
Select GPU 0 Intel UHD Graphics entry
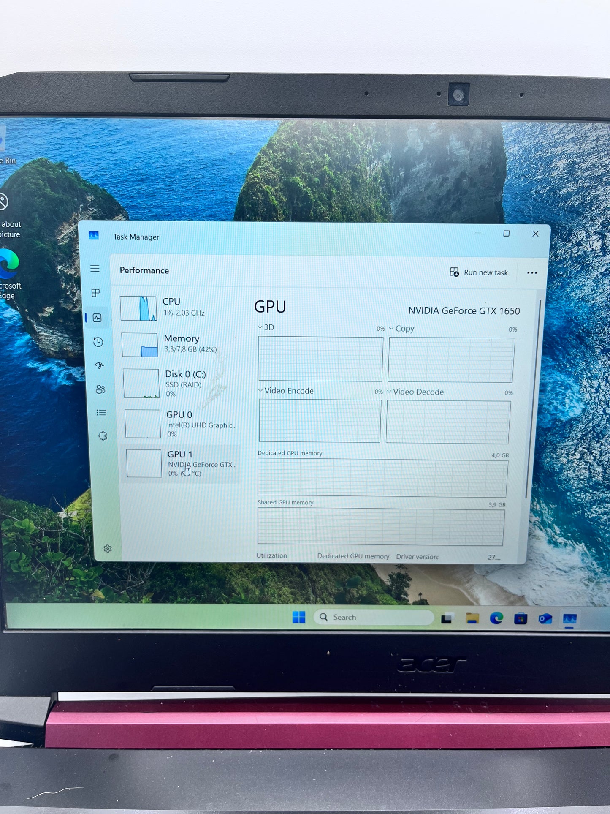pos(182,424)
